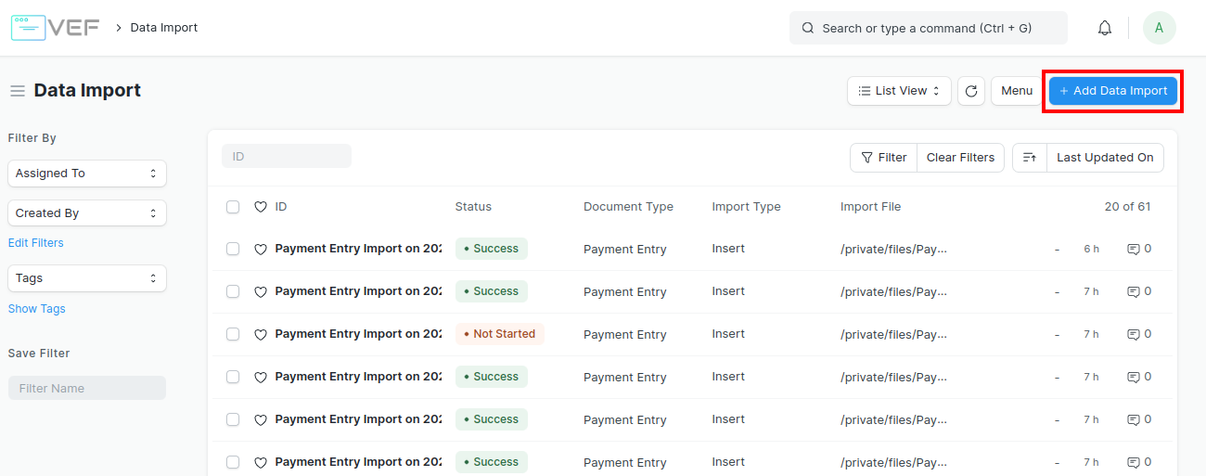Select the checkbox for the Not Started row
The height and width of the screenshot is (476, 1206).
click(x=233, y=335)
